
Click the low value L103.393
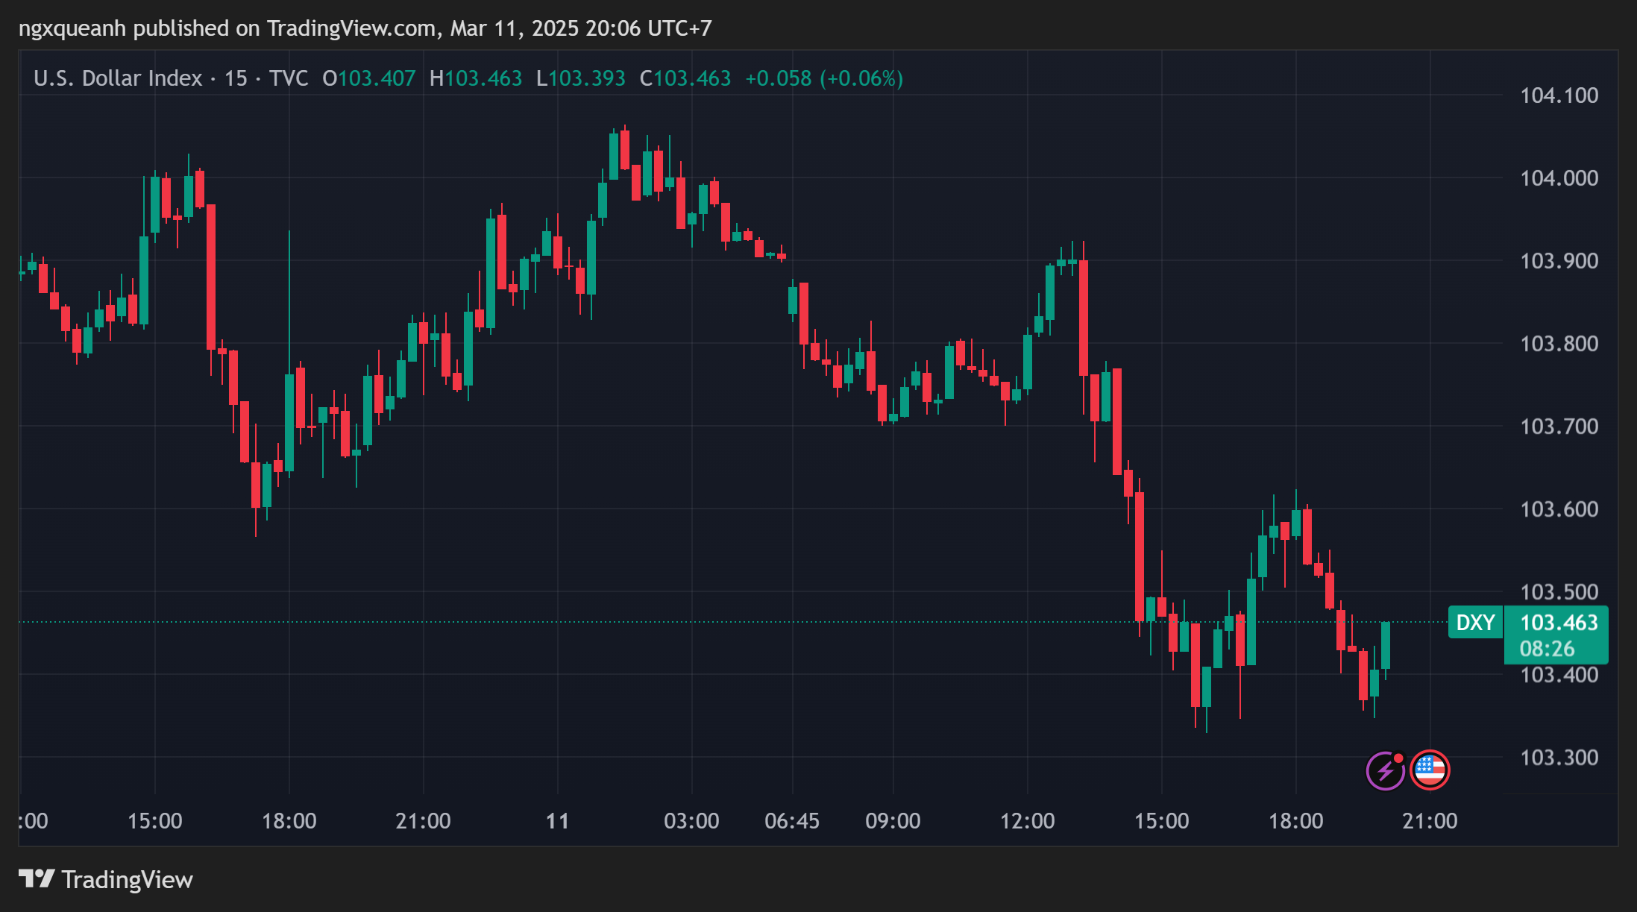(x=581, y=78)
